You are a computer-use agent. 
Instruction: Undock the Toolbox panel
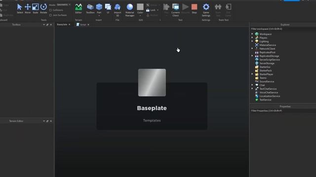47,25
